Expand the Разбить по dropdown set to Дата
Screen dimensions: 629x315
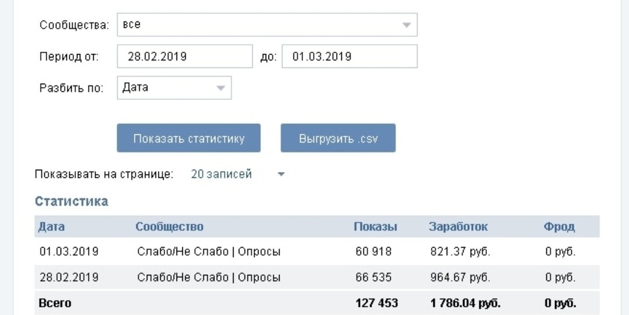174,88
